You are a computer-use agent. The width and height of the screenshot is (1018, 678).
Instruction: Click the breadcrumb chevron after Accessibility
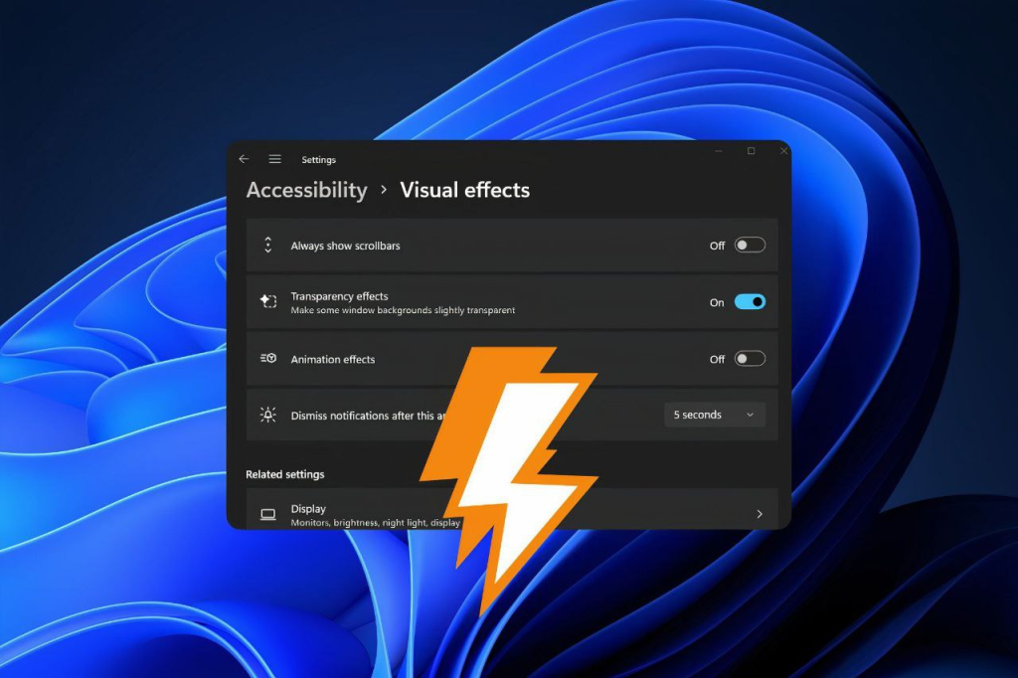point(384,191)
